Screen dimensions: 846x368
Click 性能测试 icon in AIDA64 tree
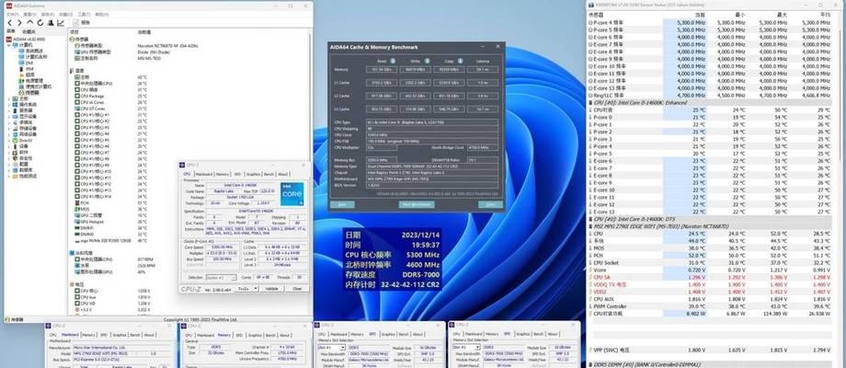point(15,177)
